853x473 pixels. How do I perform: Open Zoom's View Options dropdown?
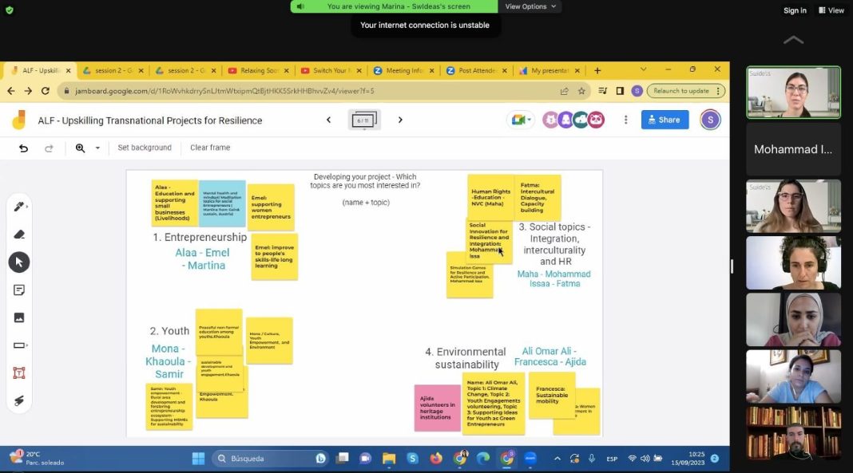(x=531, y=6)
